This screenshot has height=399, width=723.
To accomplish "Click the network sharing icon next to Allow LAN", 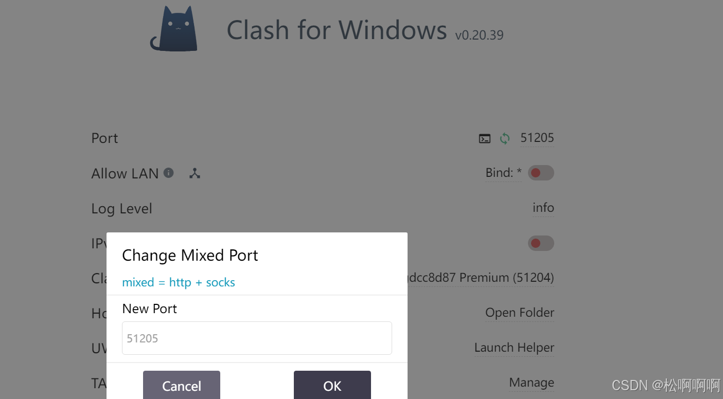I will 195,173.
